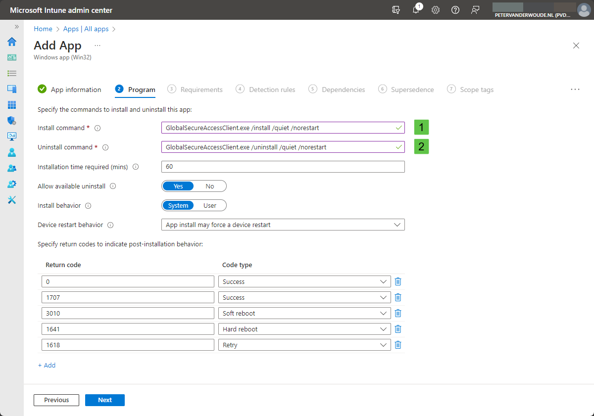Select the Users icon in the sidebar
The height and width of the screenshot is (416, 594).
(11, 152)
